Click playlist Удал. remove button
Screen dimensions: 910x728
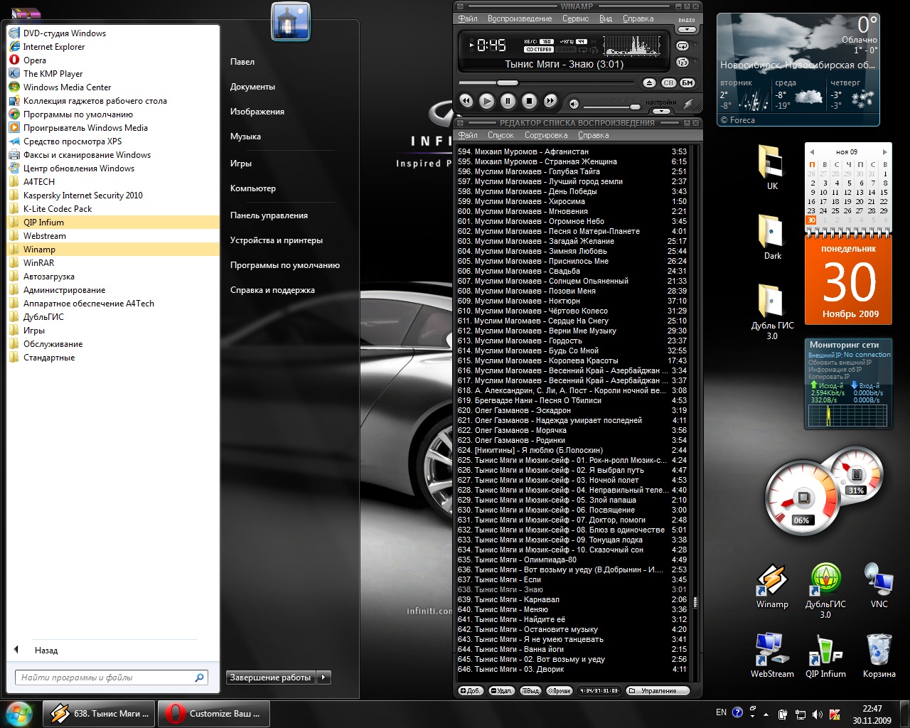(x=501, y=690)
